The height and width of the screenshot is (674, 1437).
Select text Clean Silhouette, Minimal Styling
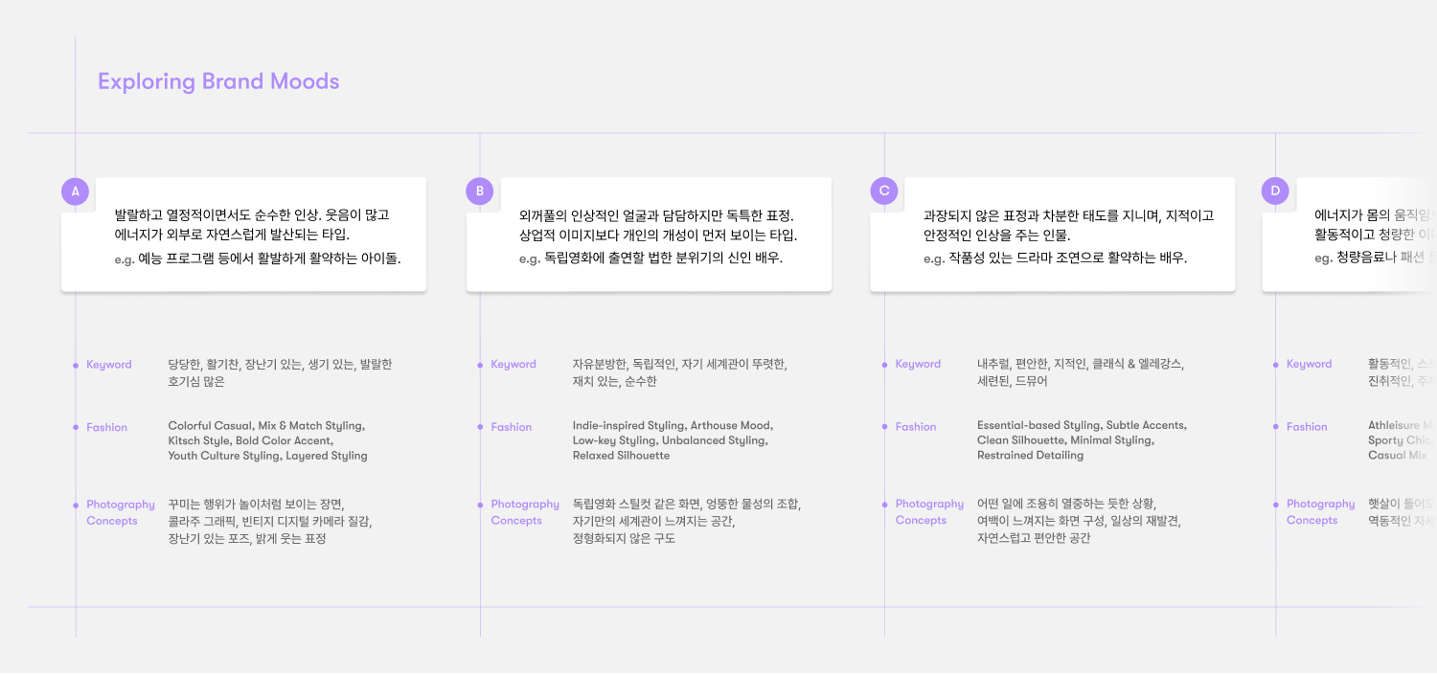pyautogui.click(x=1065, y=440)
